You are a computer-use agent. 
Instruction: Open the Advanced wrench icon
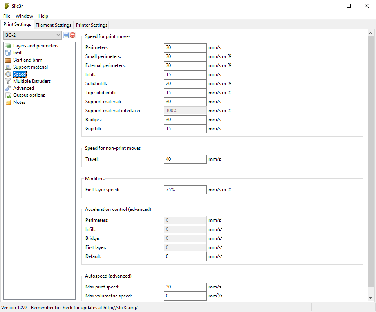coord(8,88)
